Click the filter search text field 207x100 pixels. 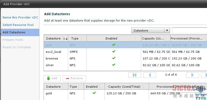point(189,31)
